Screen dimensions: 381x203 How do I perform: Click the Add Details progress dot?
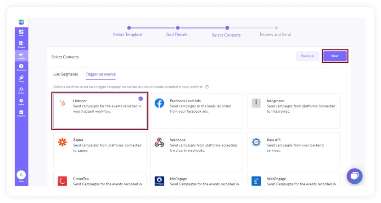(178, 28)
